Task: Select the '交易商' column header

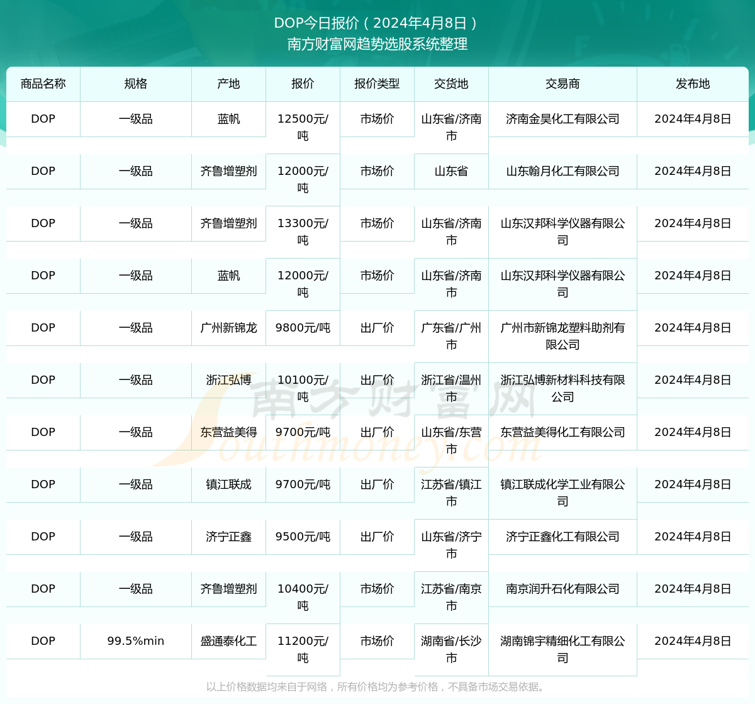Action: [562, 84]
